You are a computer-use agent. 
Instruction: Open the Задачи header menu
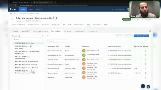pos(31,9)
